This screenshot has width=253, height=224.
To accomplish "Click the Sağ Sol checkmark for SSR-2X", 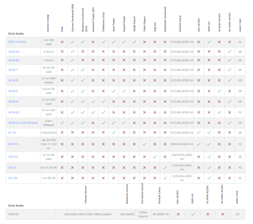I will click(x=155, y=157).
